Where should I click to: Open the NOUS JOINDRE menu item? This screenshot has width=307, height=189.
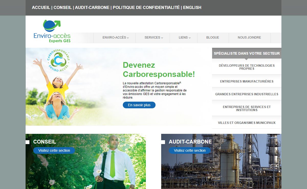pos(249,38)
